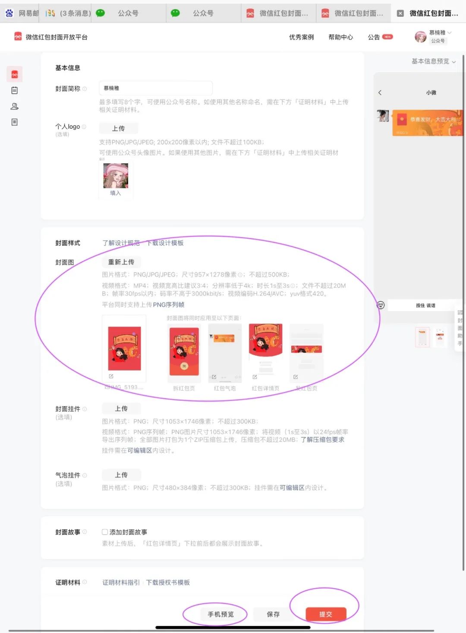Viewport: 466px width, 633px height.
Task: Enable the 添加封面故事 checkbox
Action: coord(105,532)
